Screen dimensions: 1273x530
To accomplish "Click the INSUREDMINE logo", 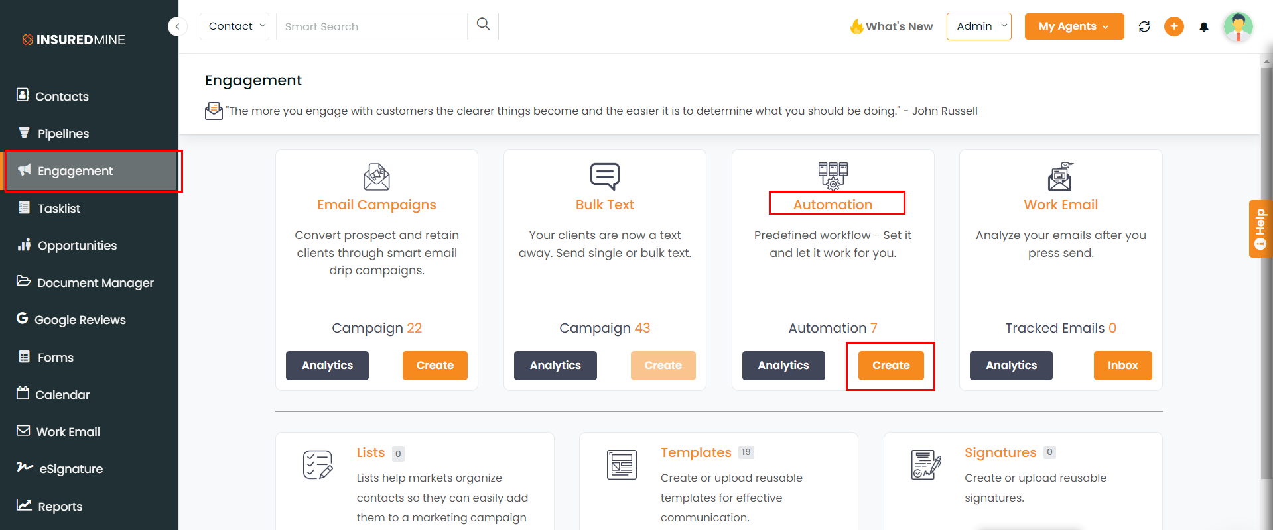I will tap(74, 40).
